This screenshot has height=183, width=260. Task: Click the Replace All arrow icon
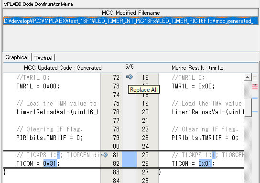[x=130, y=77]
